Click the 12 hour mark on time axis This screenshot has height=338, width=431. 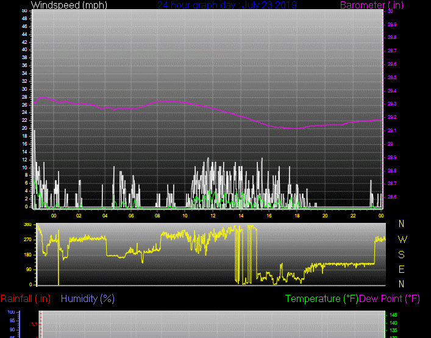point(213,216)
